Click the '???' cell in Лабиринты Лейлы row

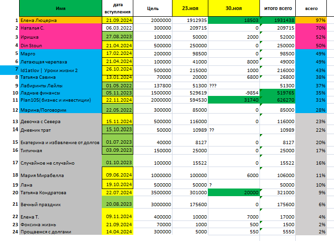[x=234, y=86]
